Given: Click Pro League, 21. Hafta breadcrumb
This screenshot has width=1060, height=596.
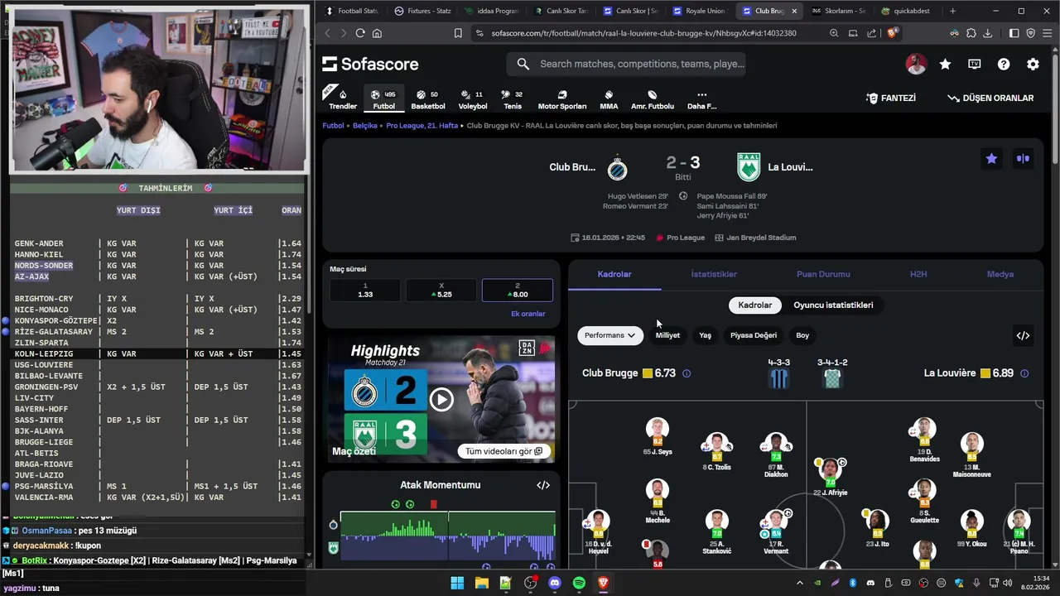Looking at the screenshot, I should coord(422,126).
